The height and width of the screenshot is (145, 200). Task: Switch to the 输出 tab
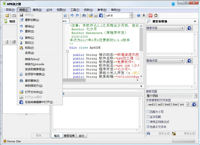[x=57, y=136]
